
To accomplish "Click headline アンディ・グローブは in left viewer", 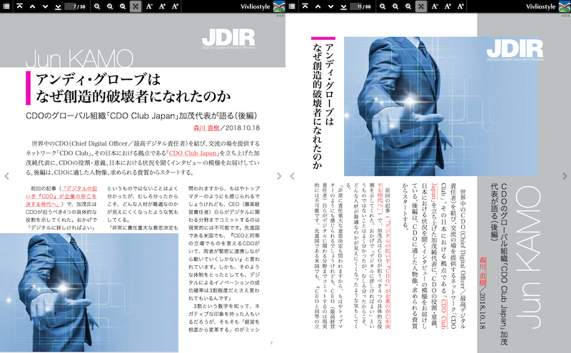I will pos(98,79).
